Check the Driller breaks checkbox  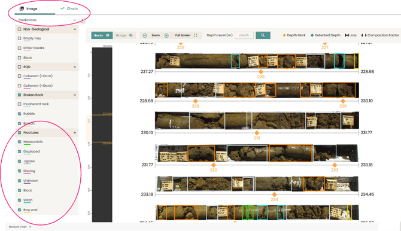point(19,48)
